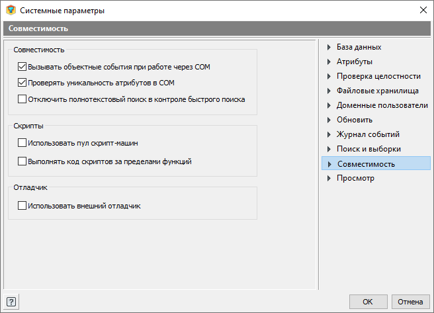Expand the База данных arrow
The height and width of the screenshot is (313, 434).
point(329,47)
